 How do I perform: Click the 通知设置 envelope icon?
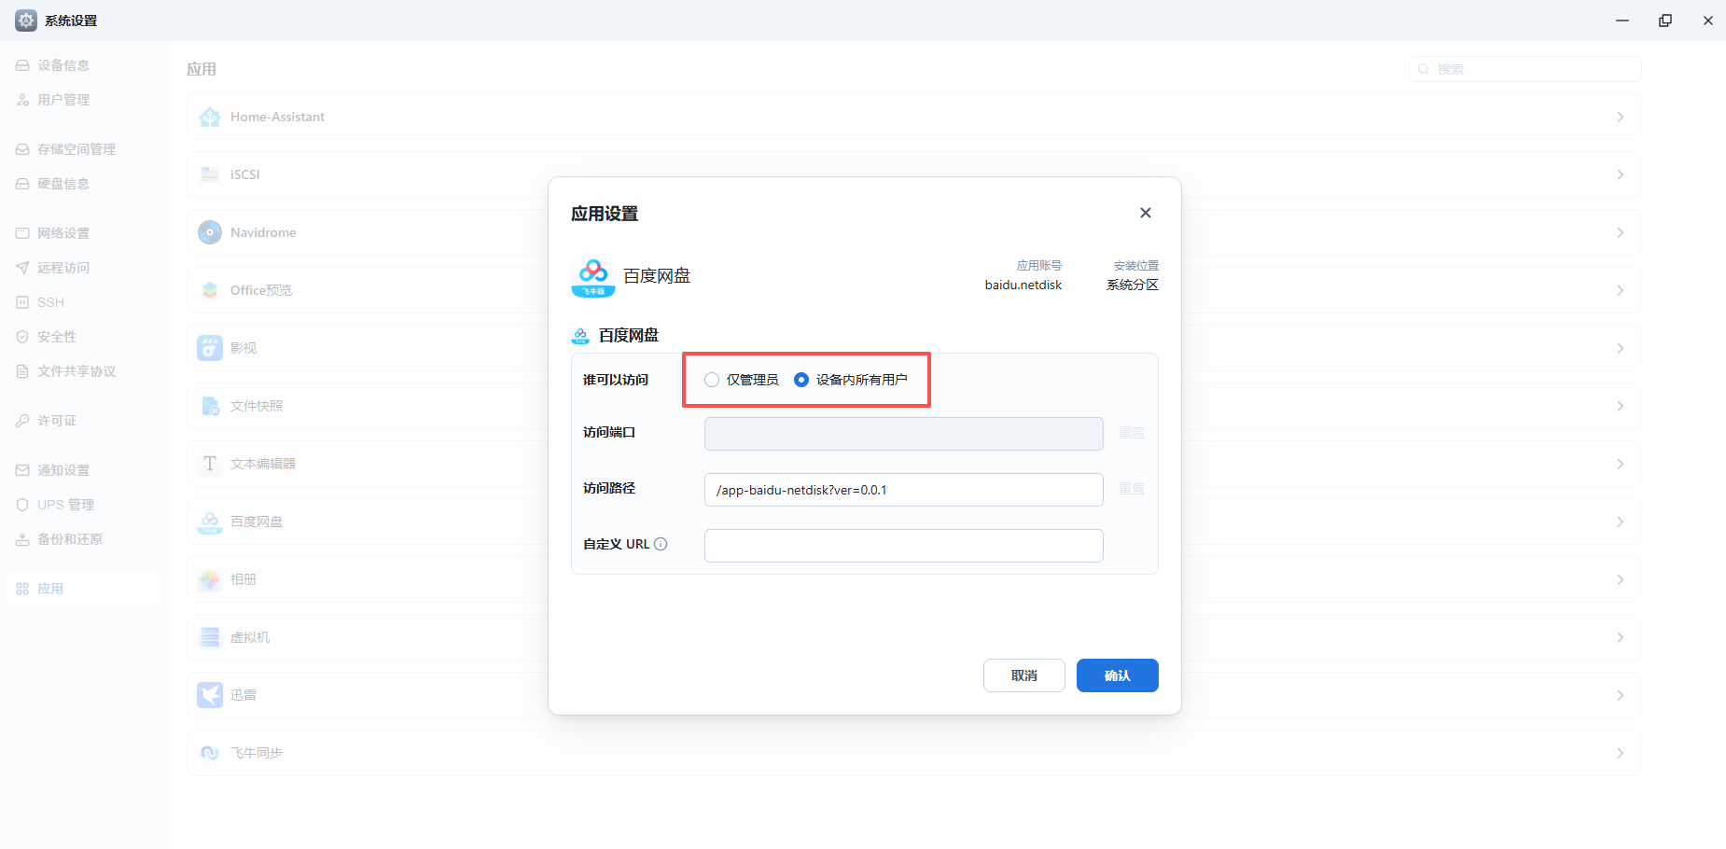[22, 470]
